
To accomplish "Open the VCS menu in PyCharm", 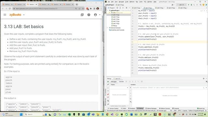I will coord(145,2).
